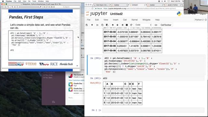Screen dimensions: 208x117
Task: Open the Apple menu
Action: [x=3, y=1]
